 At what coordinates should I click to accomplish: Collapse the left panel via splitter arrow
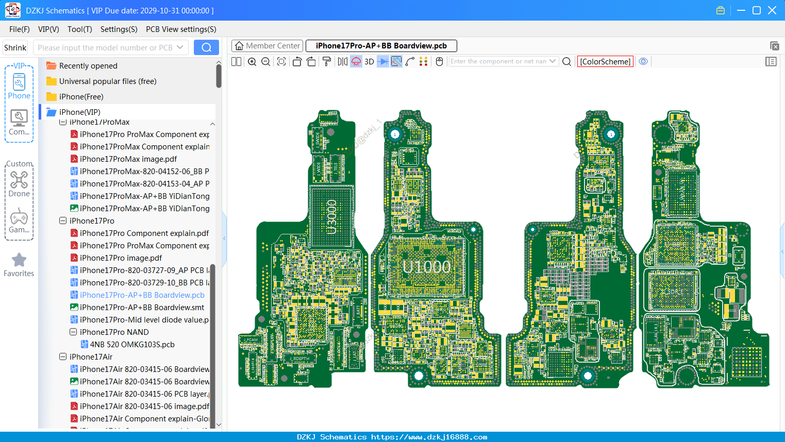[224, 238]
